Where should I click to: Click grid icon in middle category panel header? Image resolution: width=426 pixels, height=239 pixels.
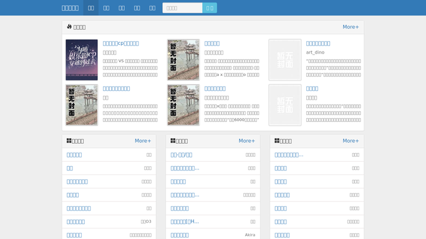tap(173, 141)
